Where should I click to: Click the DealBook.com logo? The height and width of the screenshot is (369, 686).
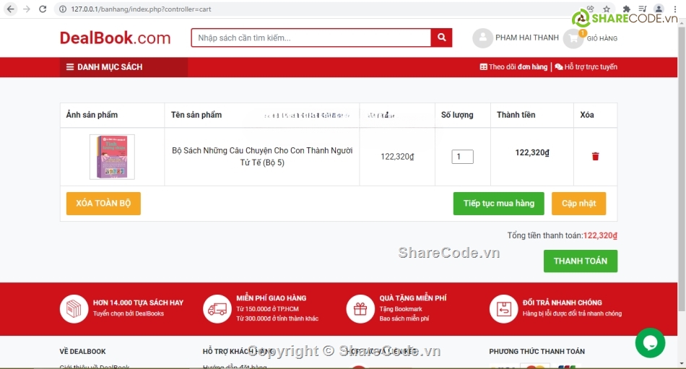pos(115,38)
